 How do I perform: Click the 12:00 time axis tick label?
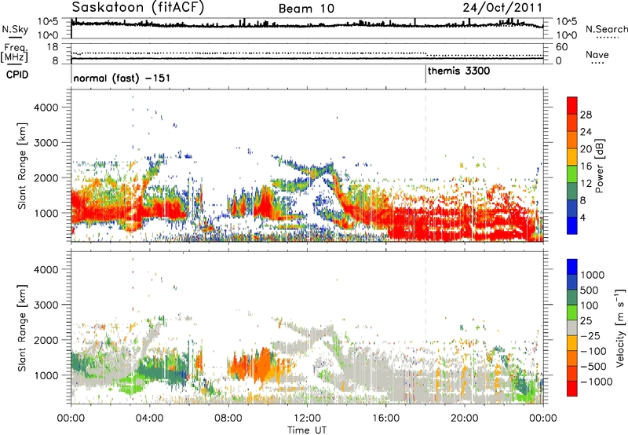pos(307,419)
